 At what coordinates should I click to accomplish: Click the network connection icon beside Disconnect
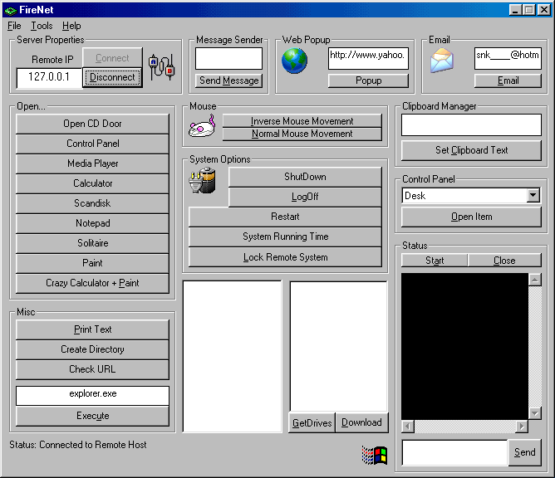point(161,67)
